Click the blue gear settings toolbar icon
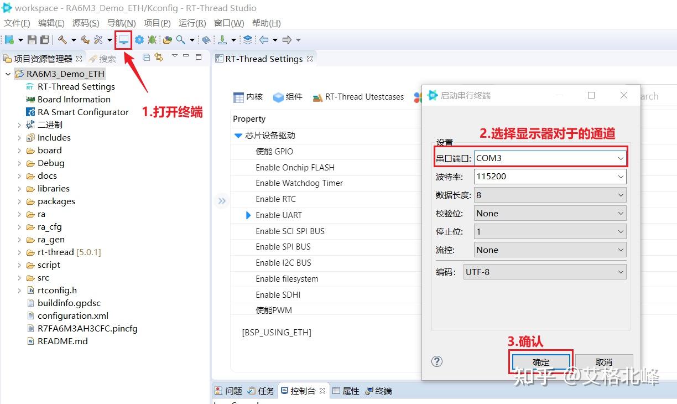677x404 pixels. [139, 40]
